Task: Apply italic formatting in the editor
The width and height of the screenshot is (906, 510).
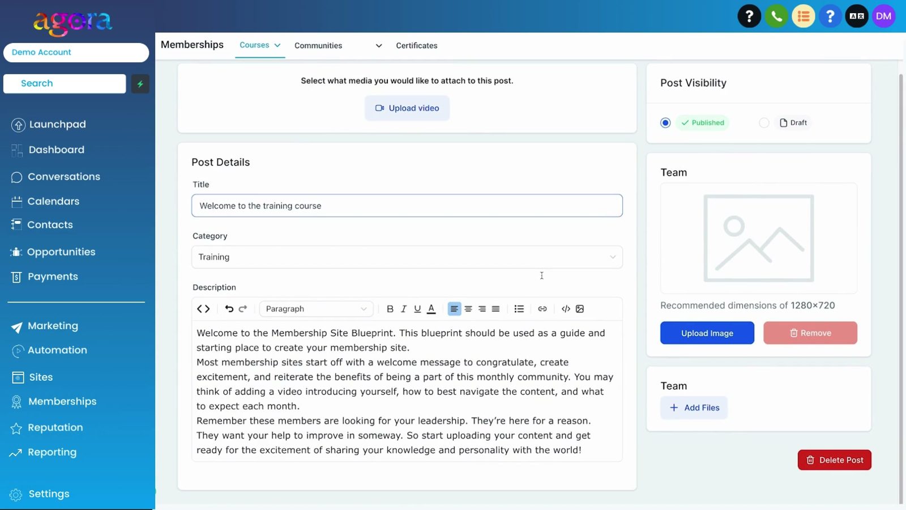Action: click(x=404, y=309)
